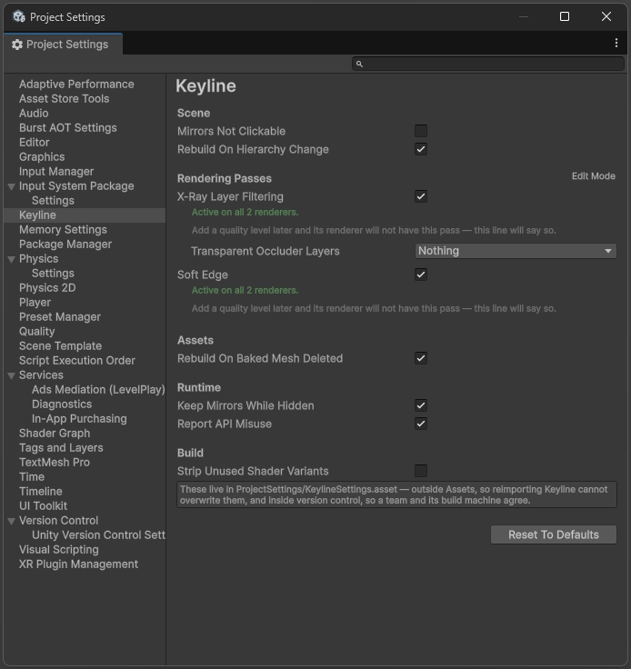Screen dimensions: 631x669
Task: Enable Mirrors Not Clickable checkbox
Action: pos(421,131)
